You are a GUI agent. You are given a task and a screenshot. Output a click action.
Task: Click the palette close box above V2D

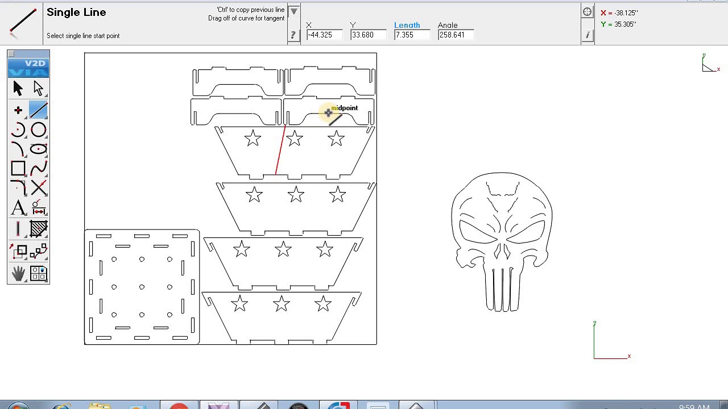[11, 54]
